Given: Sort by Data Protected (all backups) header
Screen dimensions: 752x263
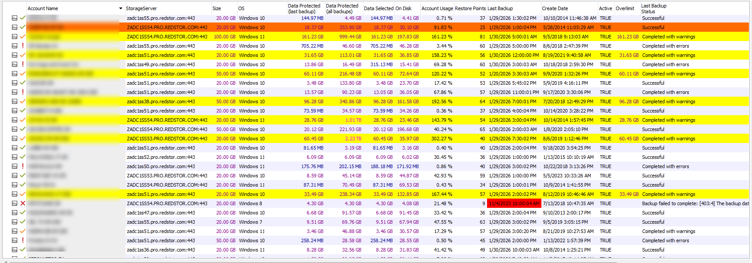Looking at the screenshot, I should tap(342, 8).
